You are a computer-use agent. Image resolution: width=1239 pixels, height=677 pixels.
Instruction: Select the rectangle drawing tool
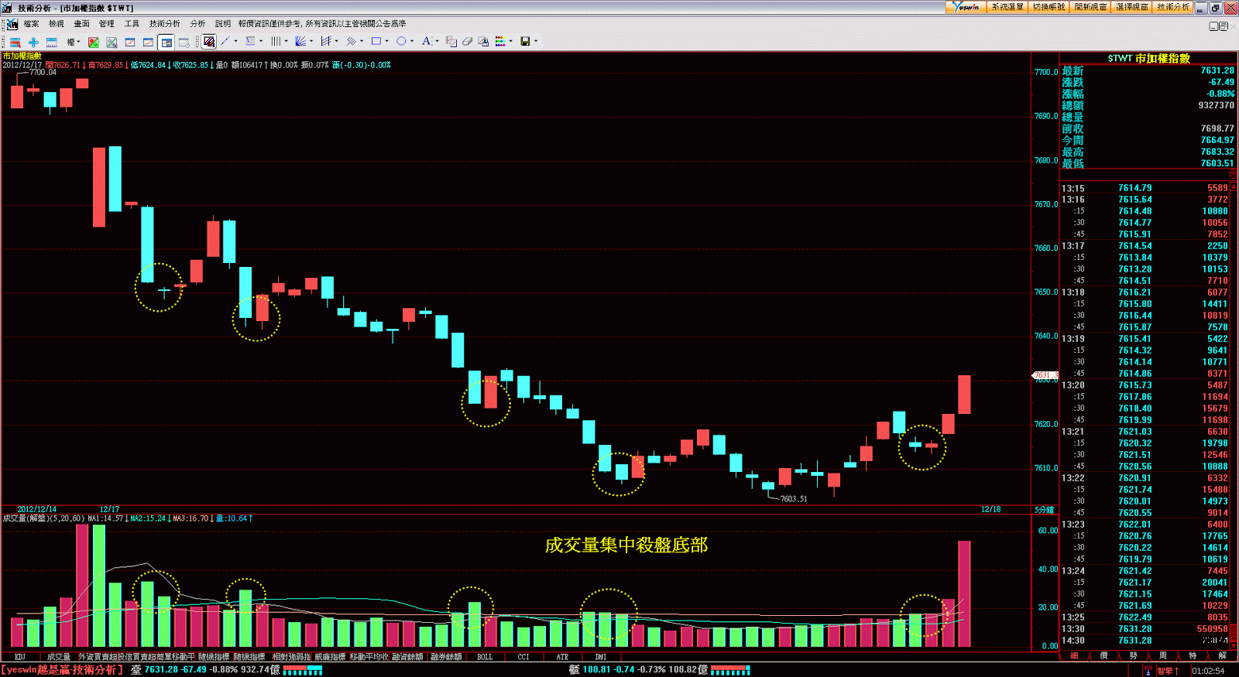click(x=376, y=41)
